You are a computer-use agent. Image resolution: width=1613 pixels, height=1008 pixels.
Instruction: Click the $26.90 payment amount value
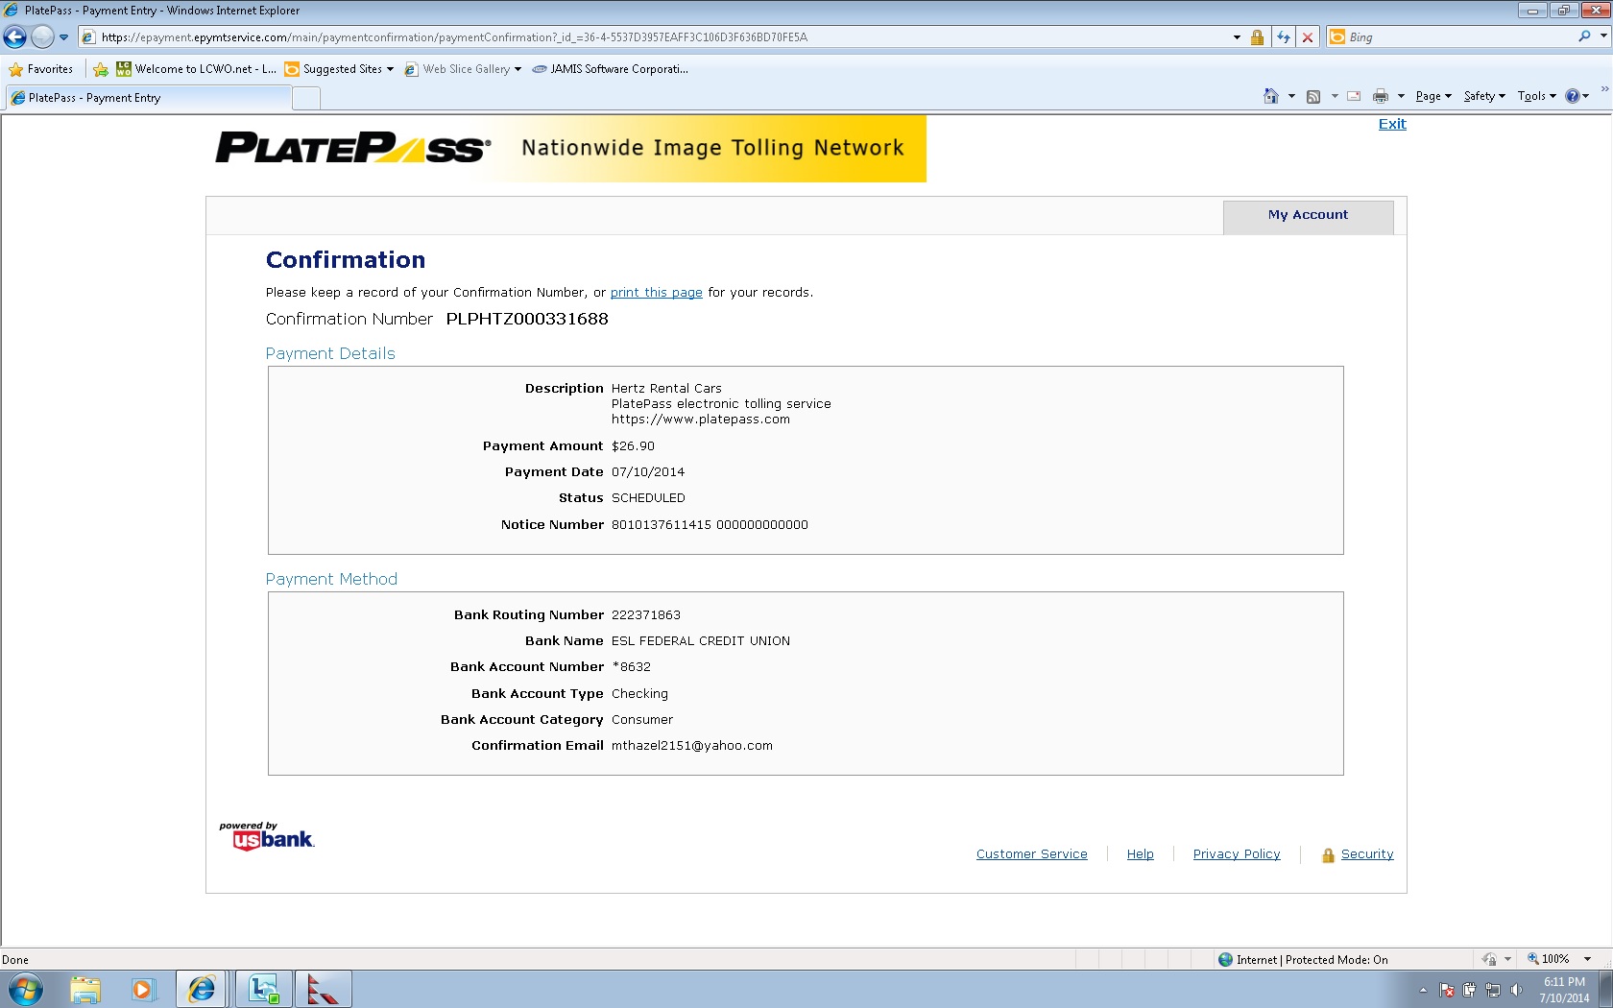633,446
